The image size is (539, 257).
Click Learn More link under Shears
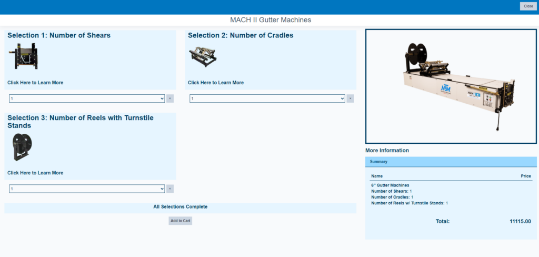tap(35, 83)
